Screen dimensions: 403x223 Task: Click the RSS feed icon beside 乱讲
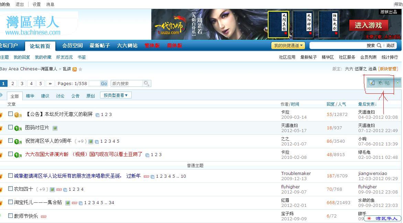pos(75,69)
